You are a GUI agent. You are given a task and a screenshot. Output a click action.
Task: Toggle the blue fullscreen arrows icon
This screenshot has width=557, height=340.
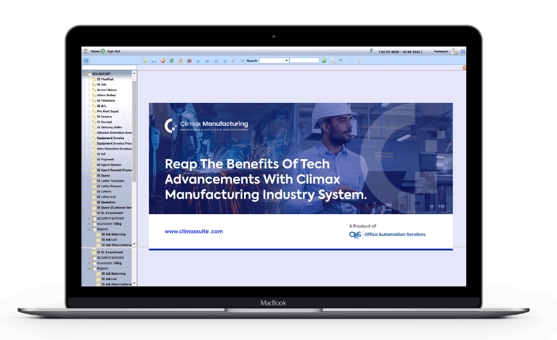coord(463,51)
